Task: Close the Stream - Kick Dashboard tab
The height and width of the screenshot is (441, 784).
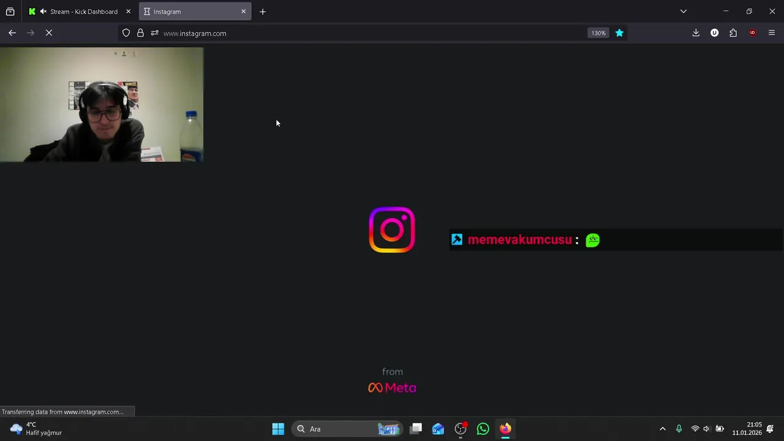Action: pos(128,12)
